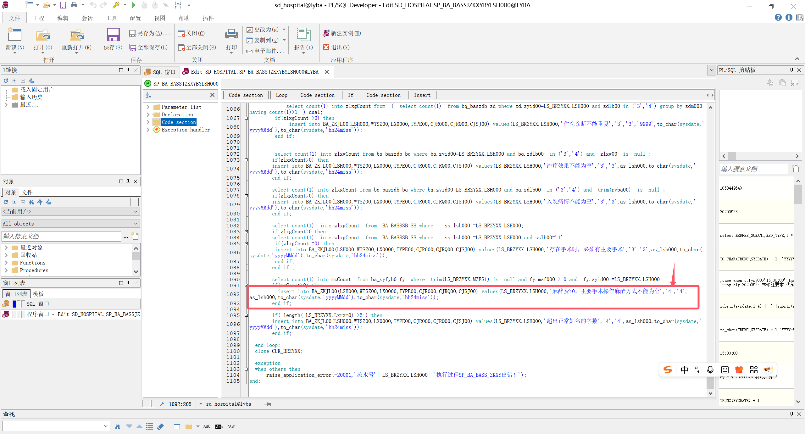Viewport: 805px width, 434px height.
Task: Click the 新建实例 new instance icon
Action: pyautogui.click(x=326, y=33)
